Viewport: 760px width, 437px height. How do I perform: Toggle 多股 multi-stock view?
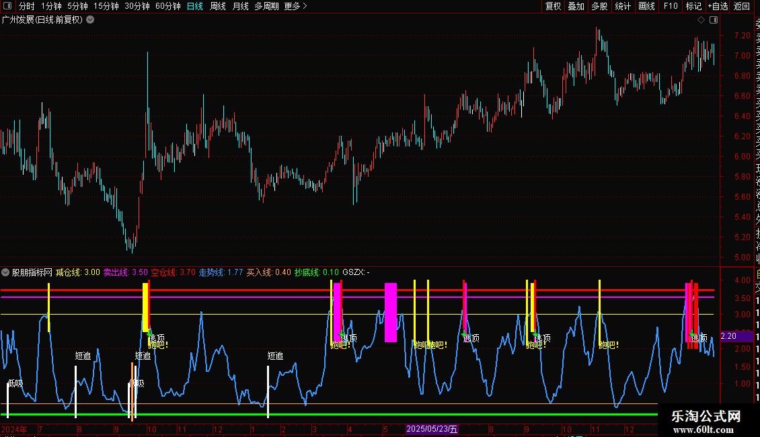(x=599, y=6)
